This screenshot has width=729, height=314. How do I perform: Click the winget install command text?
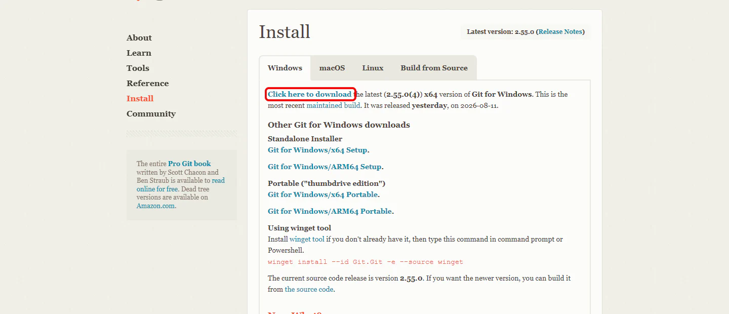click(366, 262)
